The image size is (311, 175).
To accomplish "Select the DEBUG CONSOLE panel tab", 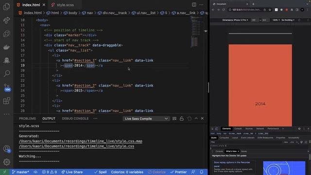I will click(x=75, y=119).
